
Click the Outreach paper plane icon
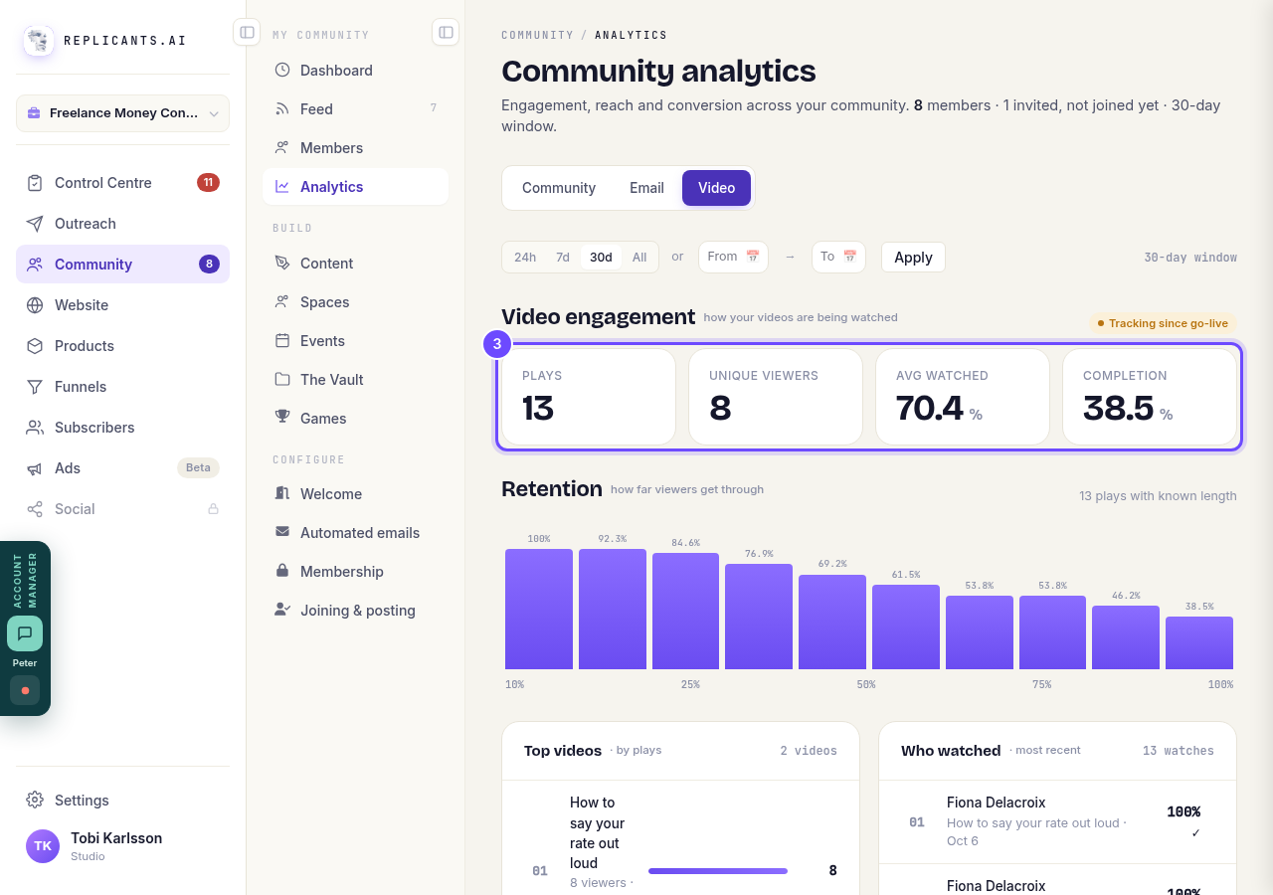coord(35,224)
